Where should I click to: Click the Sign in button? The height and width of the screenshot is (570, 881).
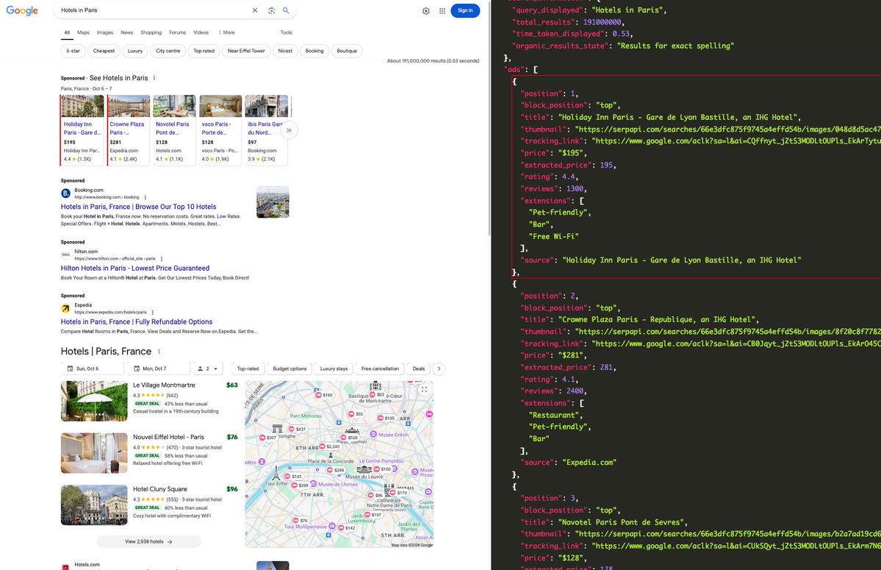tap(466, 11)
